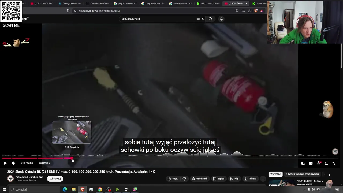The height and width of the screenshot is (193, 343).
Task: Click the channel watermark in video corner
Action: pos(335,152)
